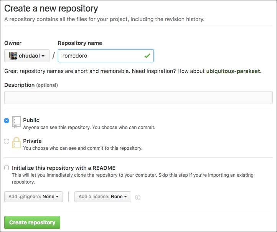This screenshot has height=232, width=277.
Task: Click the license info circle icon
Action: (x=138, y=197)
